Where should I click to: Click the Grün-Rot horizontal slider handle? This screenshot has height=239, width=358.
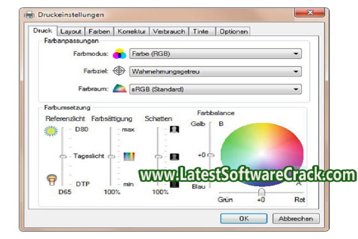coord(262,192)
